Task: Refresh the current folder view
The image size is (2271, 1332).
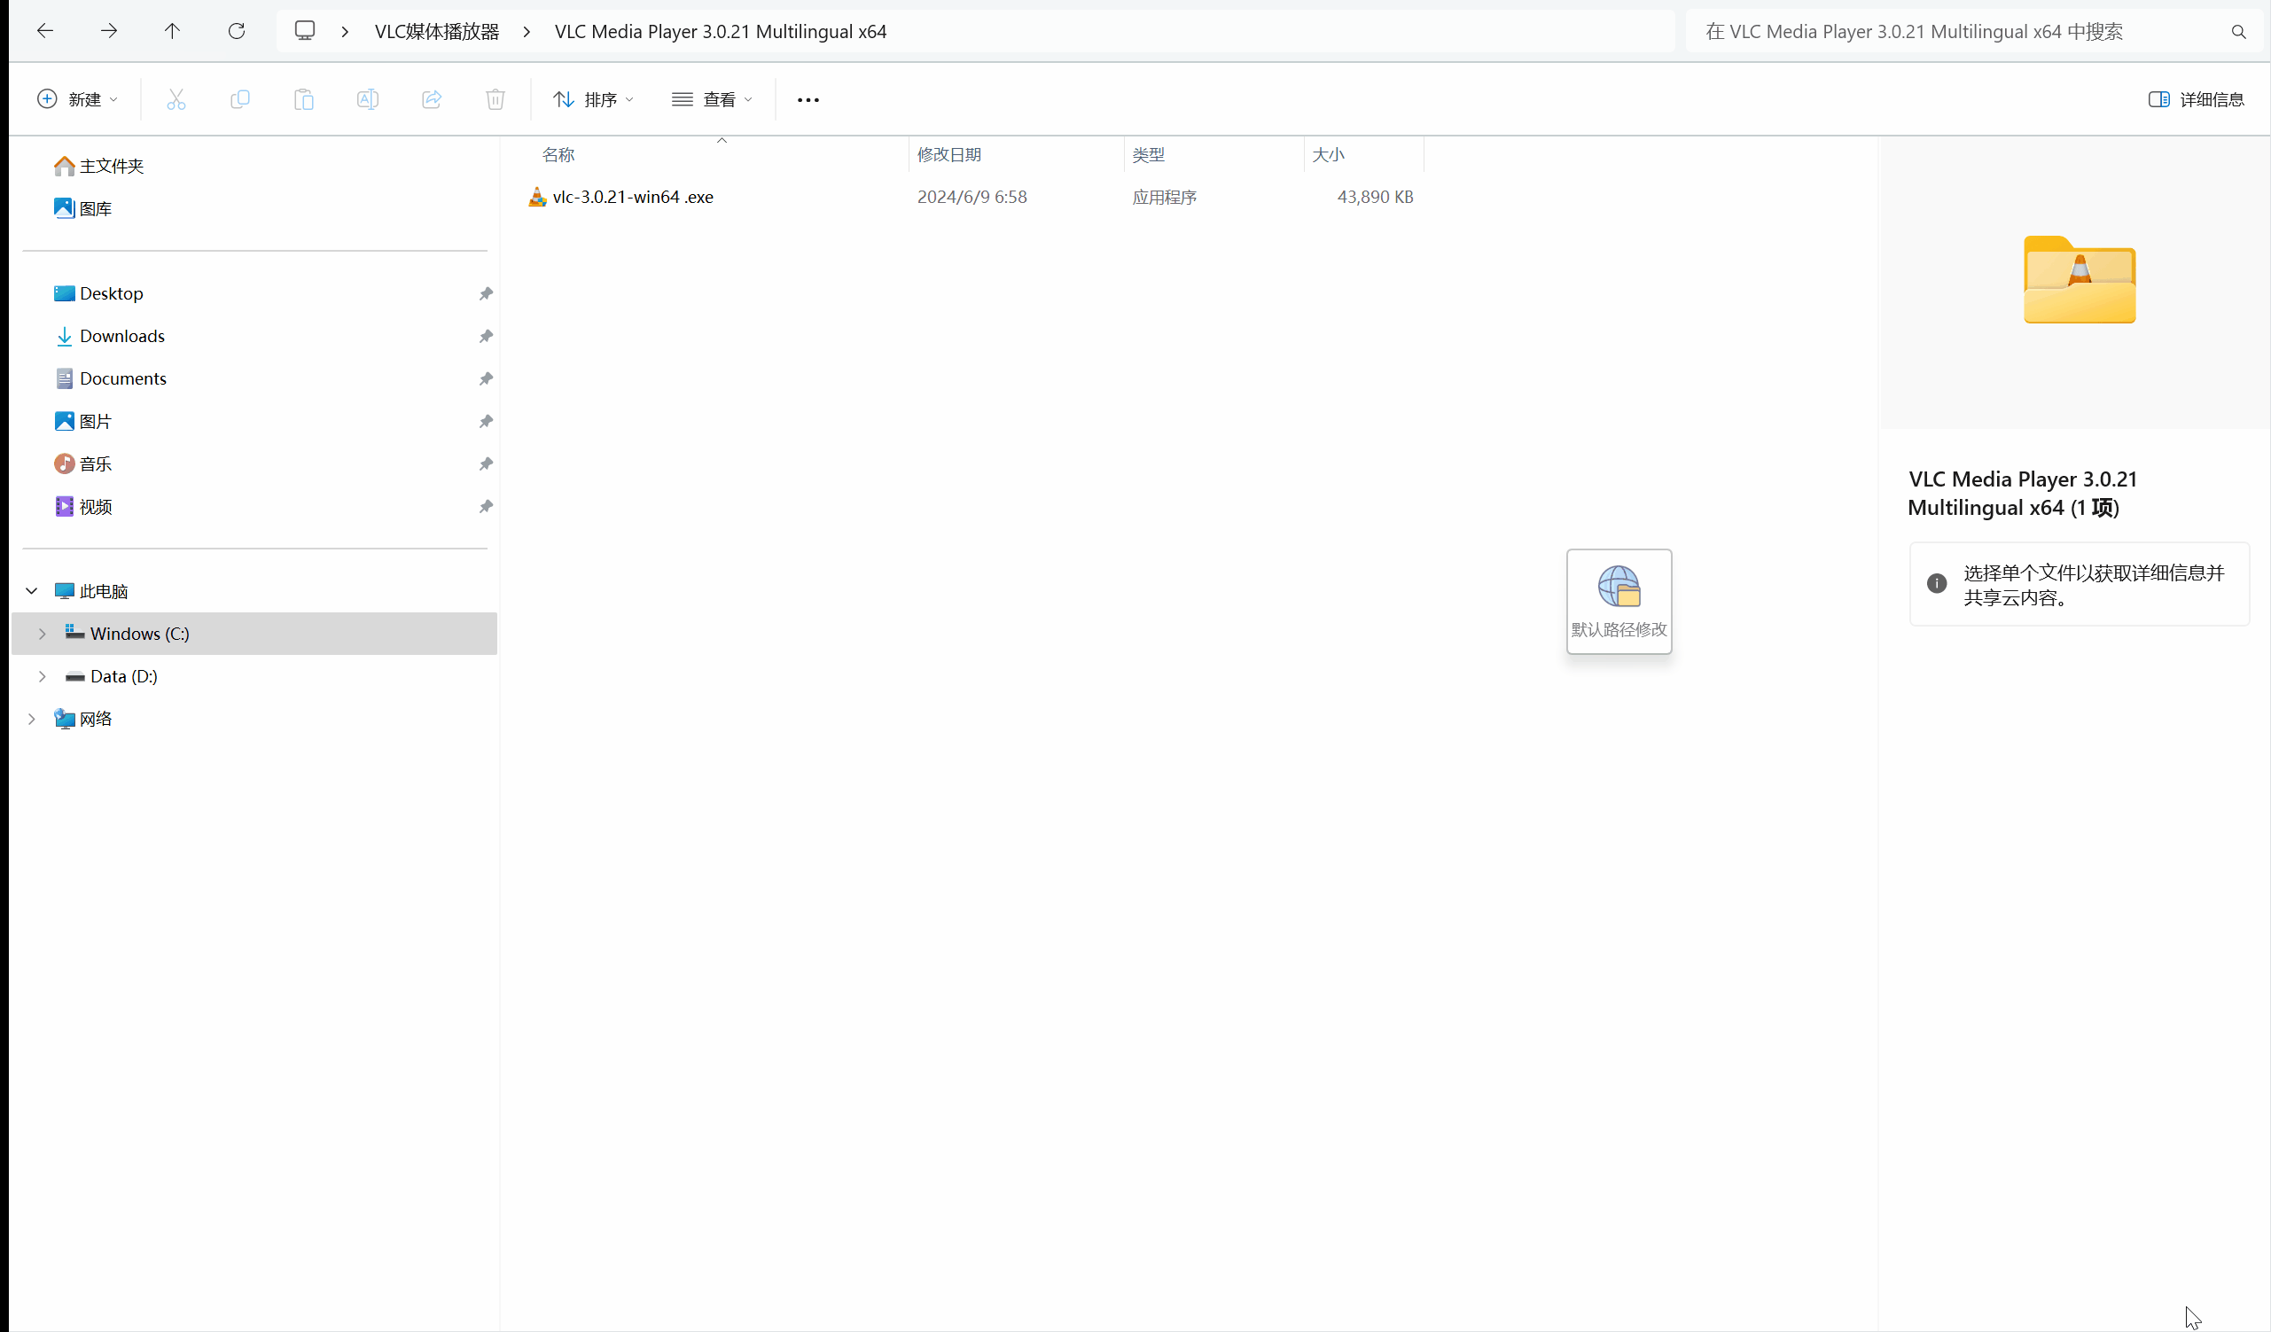Action: click(x=236, y=32)
